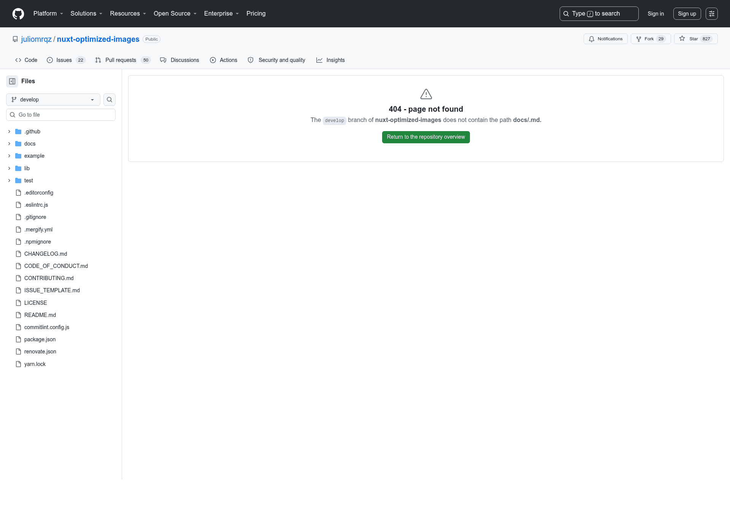Click the .editorconfig file icon
The height and width of the screenshot is (510, 730).
[18, 193]
